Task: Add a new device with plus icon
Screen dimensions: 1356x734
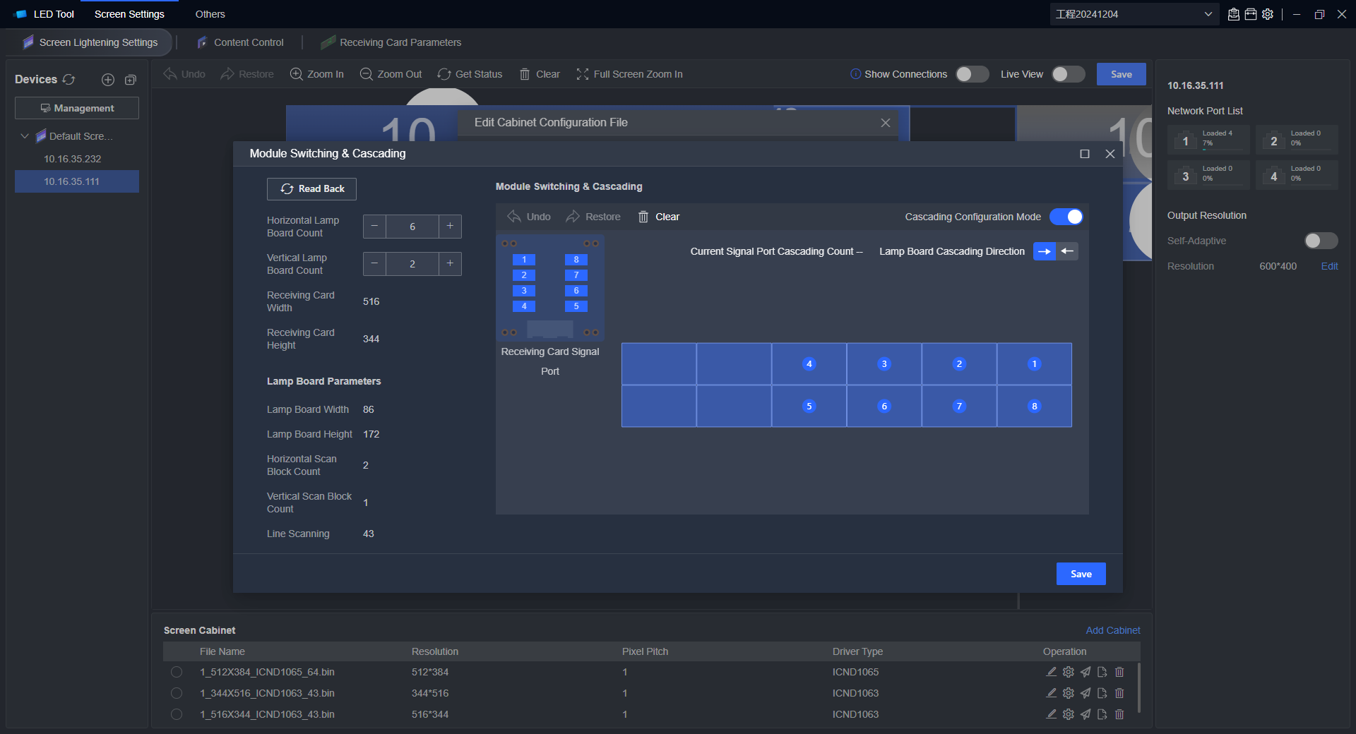Action: pyautogui.click(x=108, y=80)
